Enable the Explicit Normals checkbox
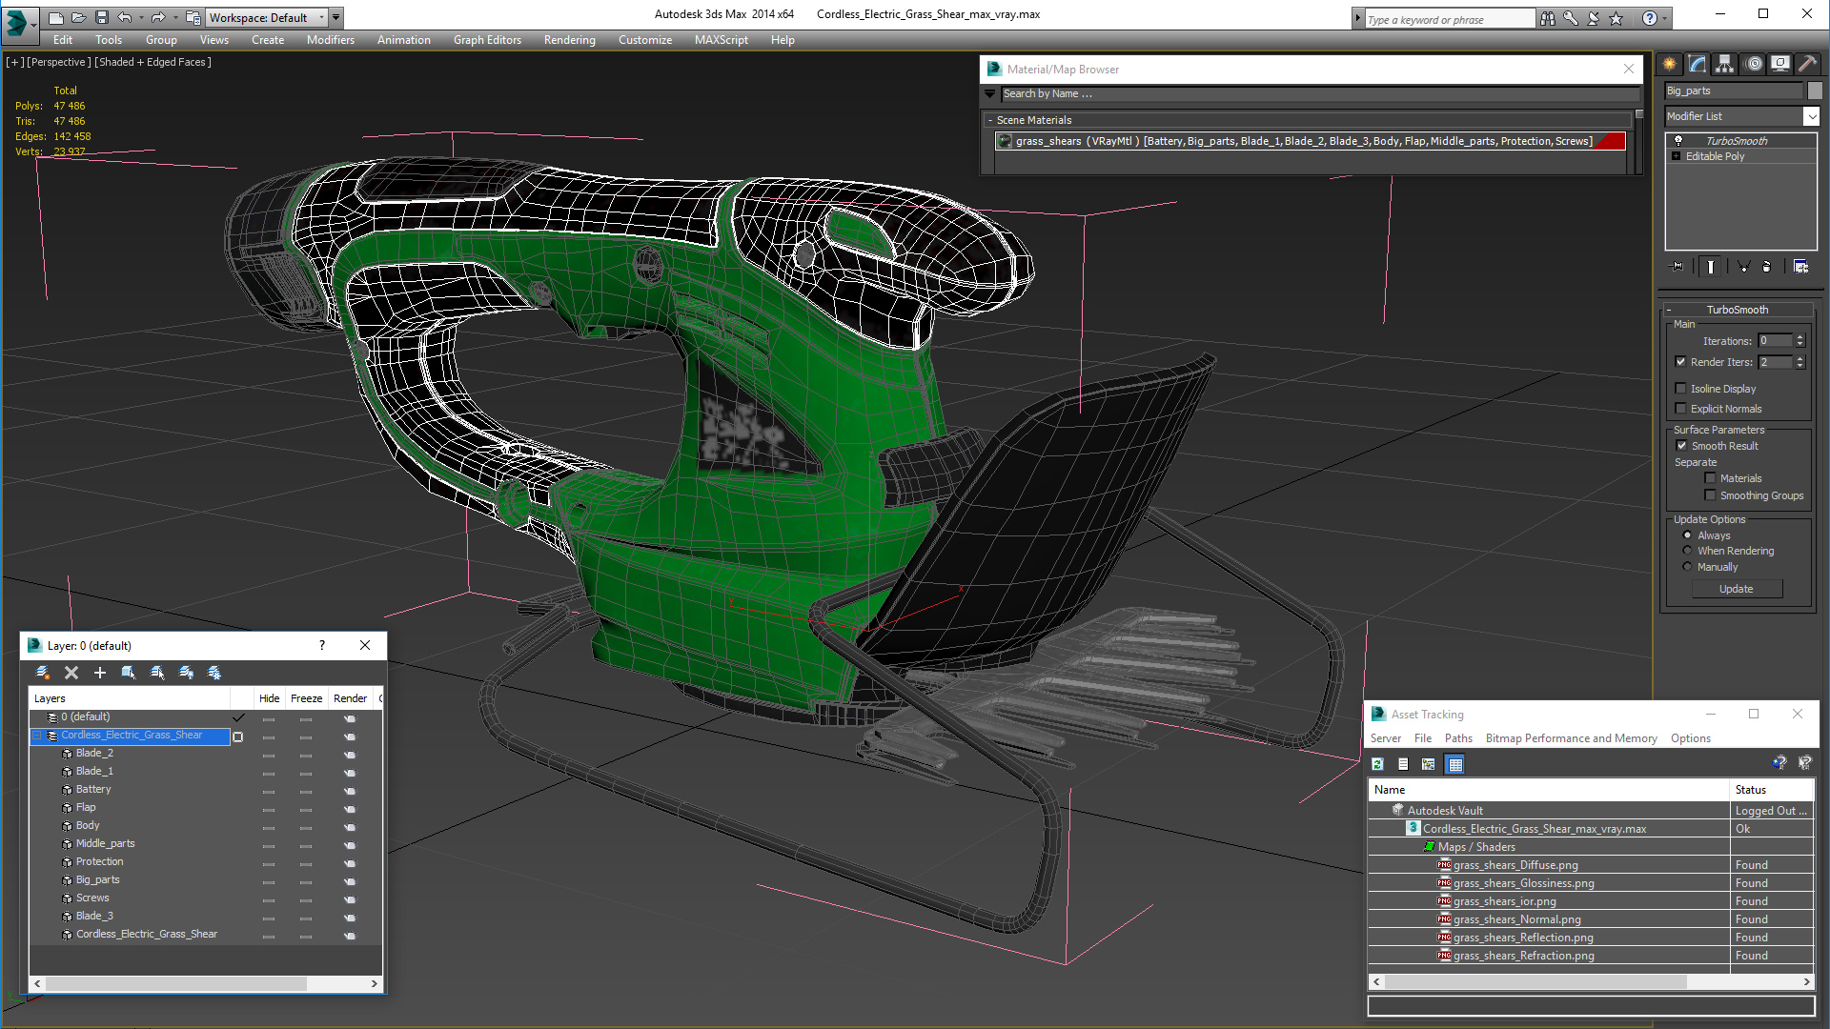The height and width of the screenshot is (1029, 1830). [1681, 408]
